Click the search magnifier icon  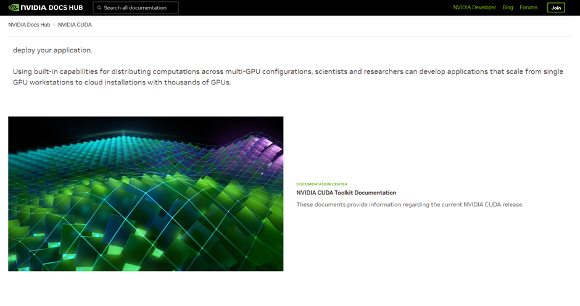pos(99,8)
